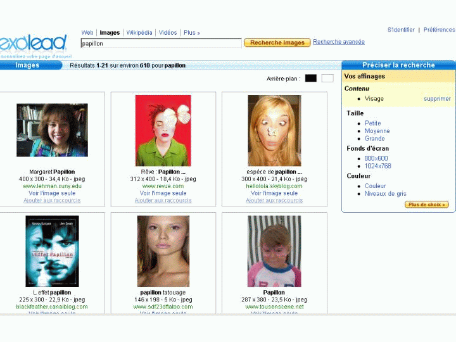Visit hellolola.skyblog.com source link

pyautogui.click(x=274, y=186)
